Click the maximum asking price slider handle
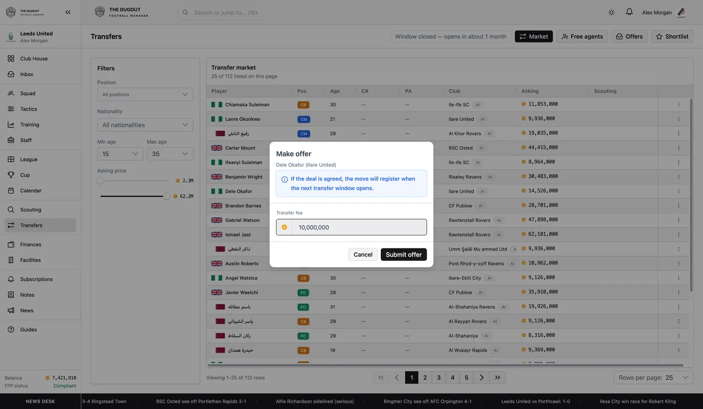703x409 pixels. [167, 196]
